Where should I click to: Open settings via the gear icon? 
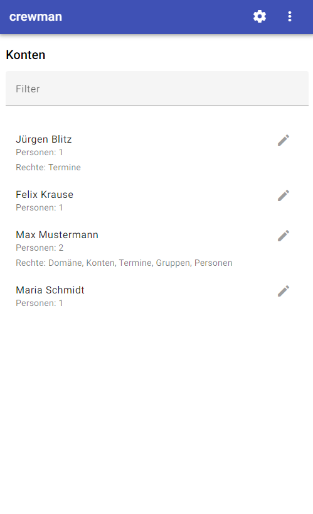[259, 16]
